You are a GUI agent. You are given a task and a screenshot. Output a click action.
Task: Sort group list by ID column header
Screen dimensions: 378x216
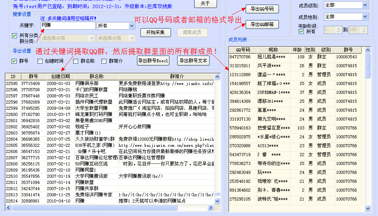13,77
